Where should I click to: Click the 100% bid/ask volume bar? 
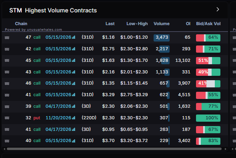[x=208, y=118]
